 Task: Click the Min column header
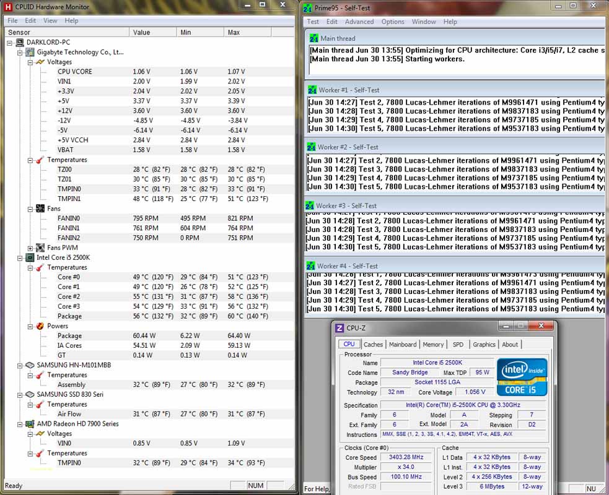(x=200, y=32)
